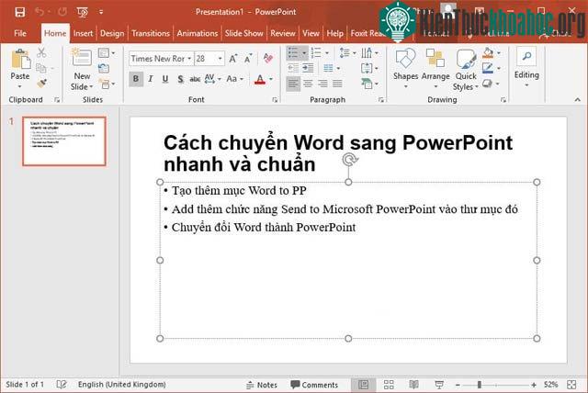
Task: Toggle Underline formatting
Action: [165, 79]
